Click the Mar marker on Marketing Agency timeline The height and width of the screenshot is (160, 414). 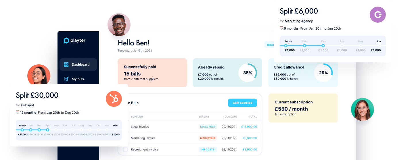point(323,46)
